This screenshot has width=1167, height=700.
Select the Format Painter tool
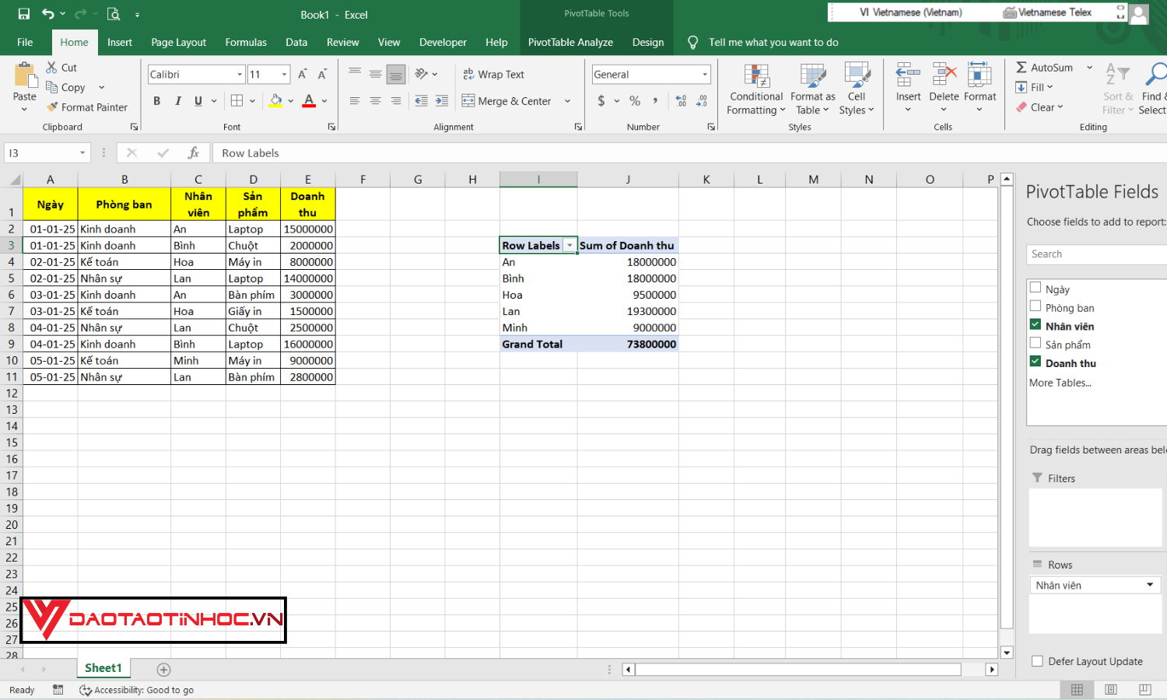[88, 107]
